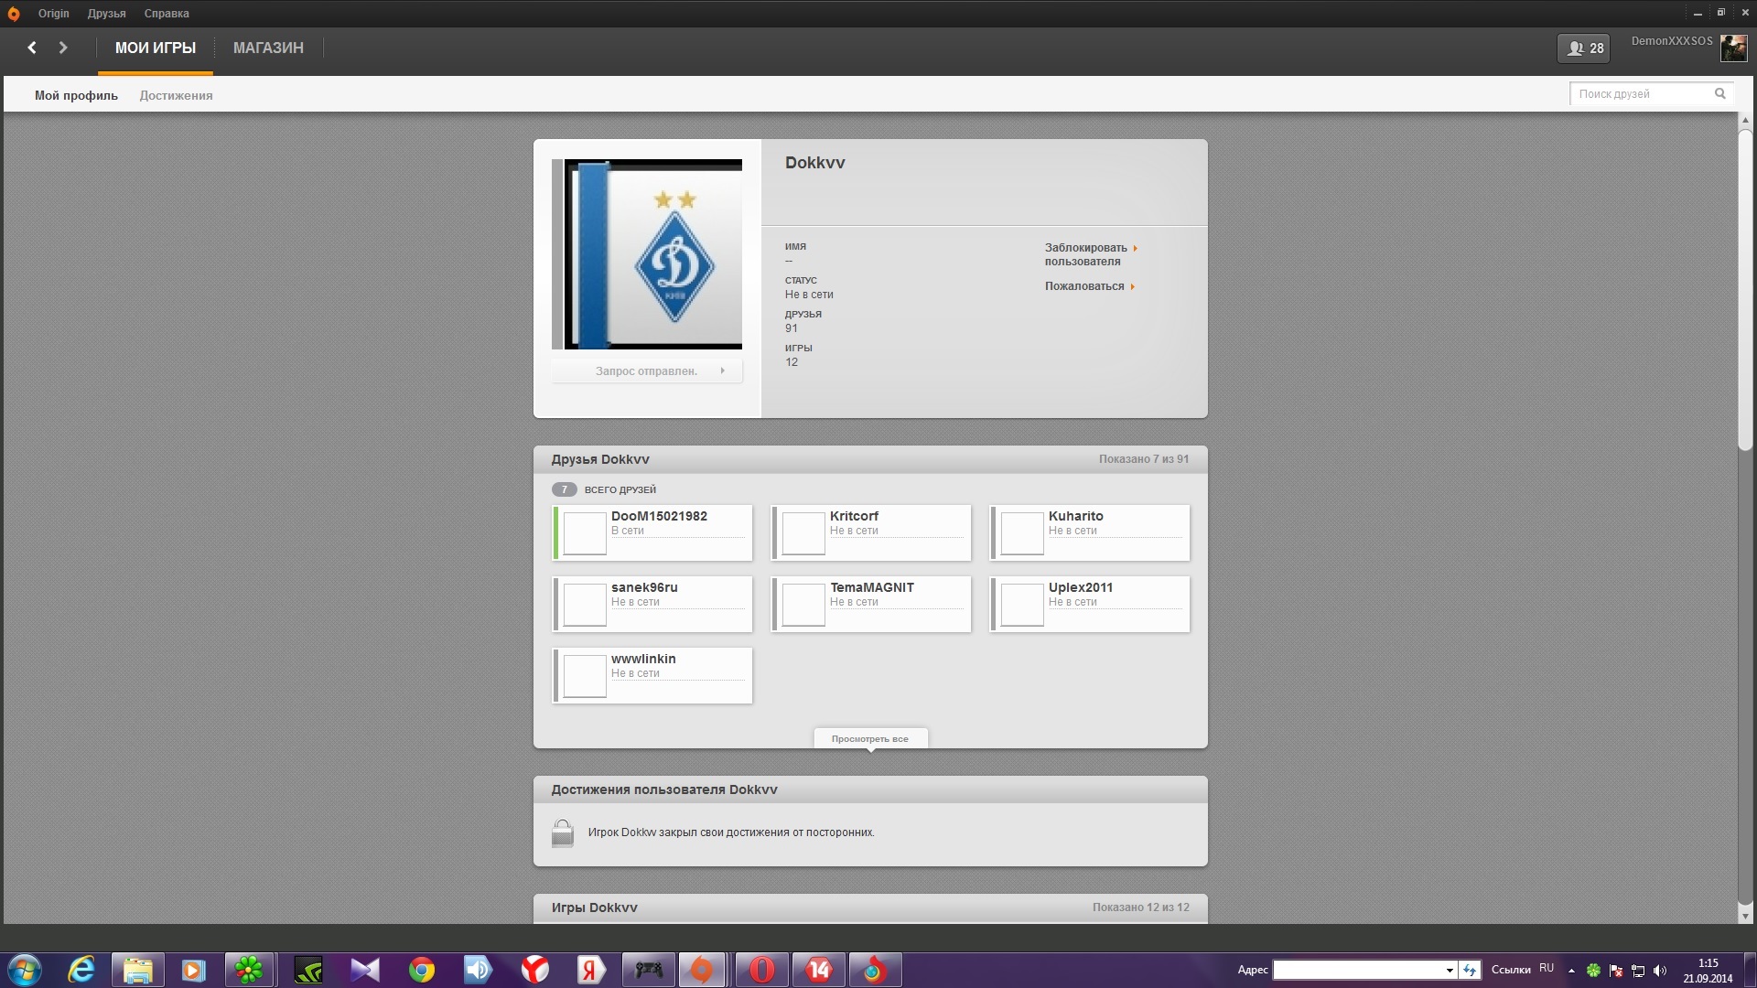Click the volume speaker tray icon
Screen dimensions: 1757x988
(1660, 971)
